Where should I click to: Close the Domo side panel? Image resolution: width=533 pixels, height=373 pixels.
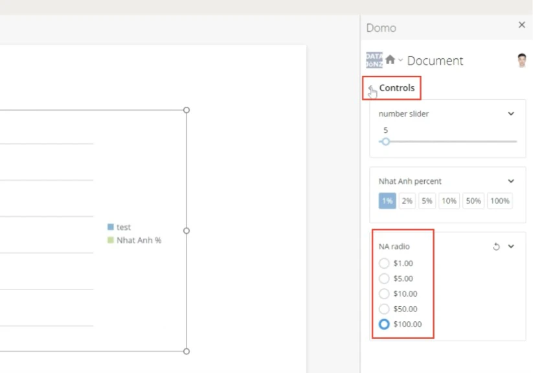[x=522, y=25]
